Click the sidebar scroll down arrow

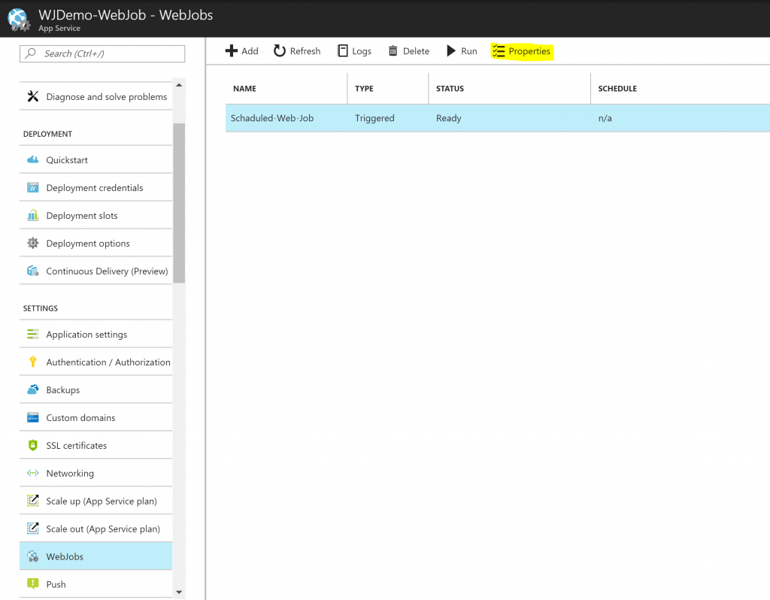coord(179,592)
